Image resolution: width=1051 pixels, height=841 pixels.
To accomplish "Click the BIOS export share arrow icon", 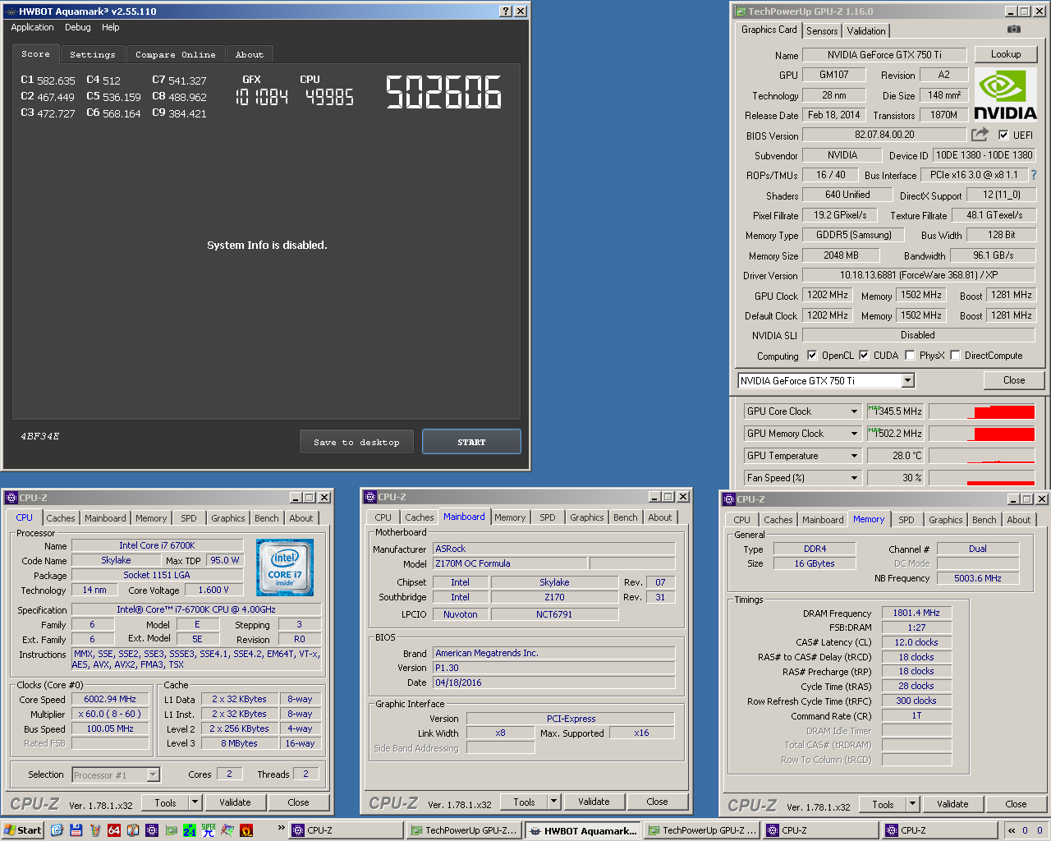I will click(x=980, y=134).
